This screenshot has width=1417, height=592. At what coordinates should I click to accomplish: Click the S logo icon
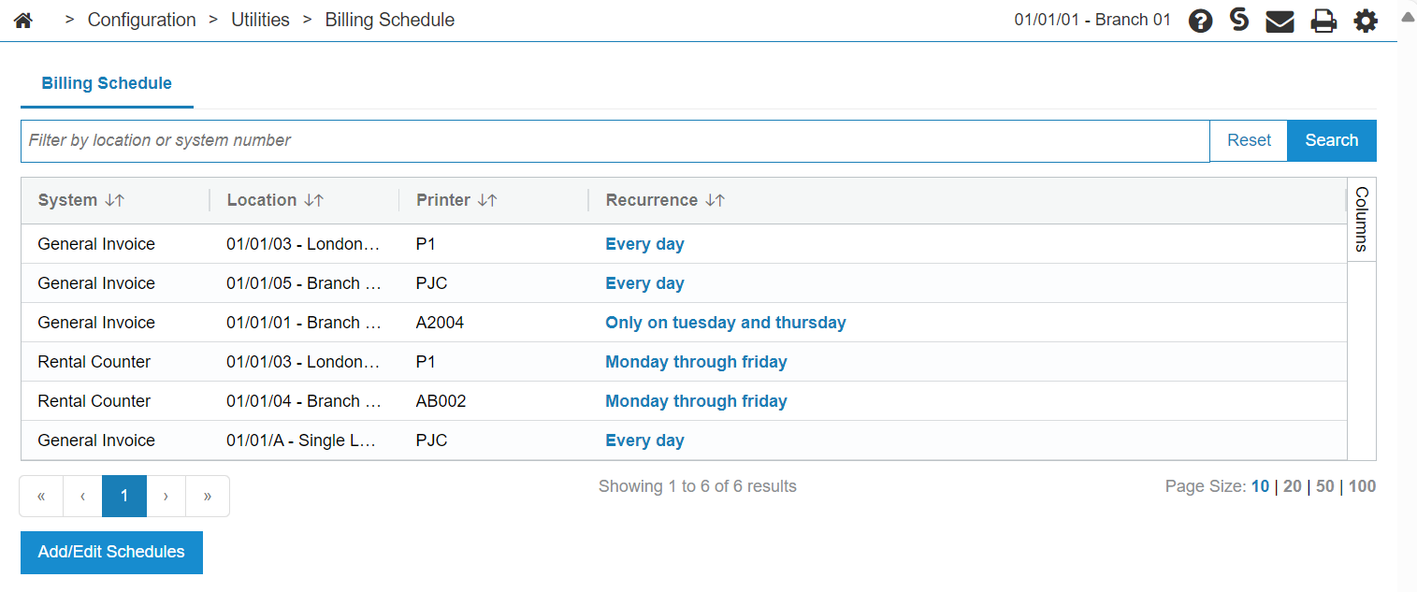pos(1239,20)
